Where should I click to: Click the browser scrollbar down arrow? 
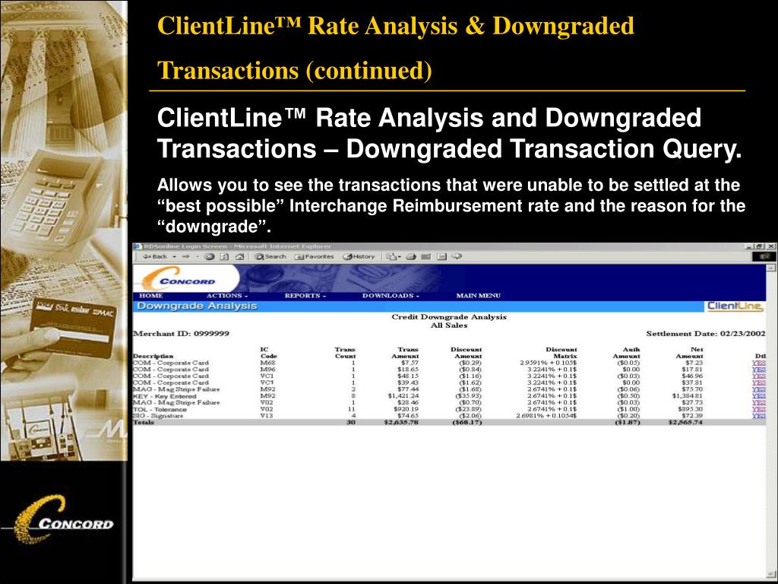coord(771,576)
